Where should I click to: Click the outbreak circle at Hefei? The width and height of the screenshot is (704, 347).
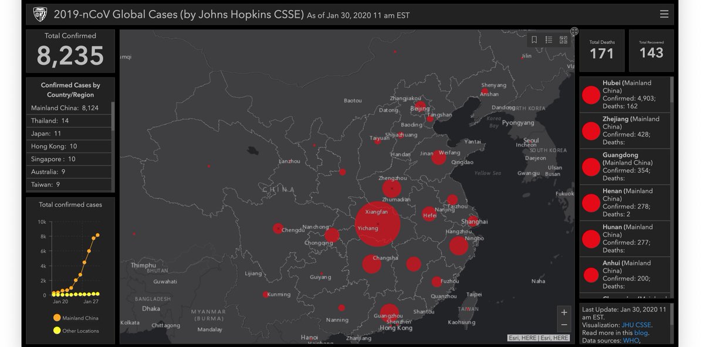click(x=429, y=214)
